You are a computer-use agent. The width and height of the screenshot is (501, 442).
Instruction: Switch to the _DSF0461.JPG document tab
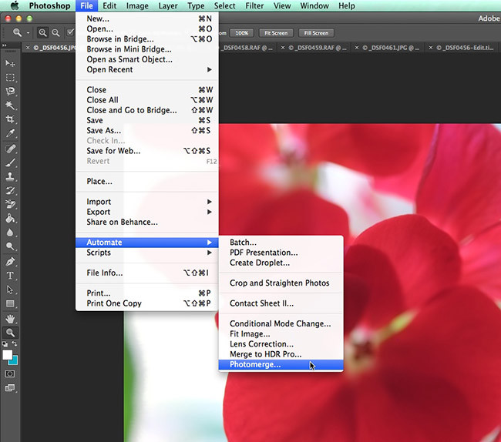pyautogui.click(x=388, y=48)
